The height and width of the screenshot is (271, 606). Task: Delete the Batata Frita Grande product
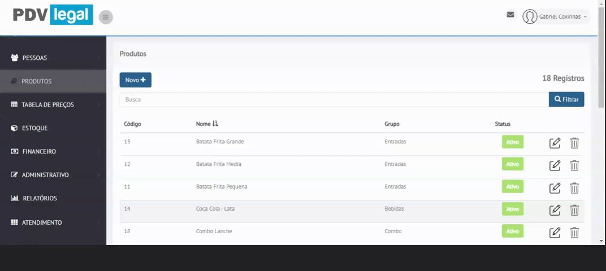(x=574, y=143)
